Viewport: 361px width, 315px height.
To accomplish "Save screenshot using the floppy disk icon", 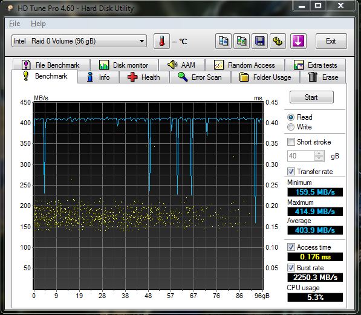I will pos(259,41).
